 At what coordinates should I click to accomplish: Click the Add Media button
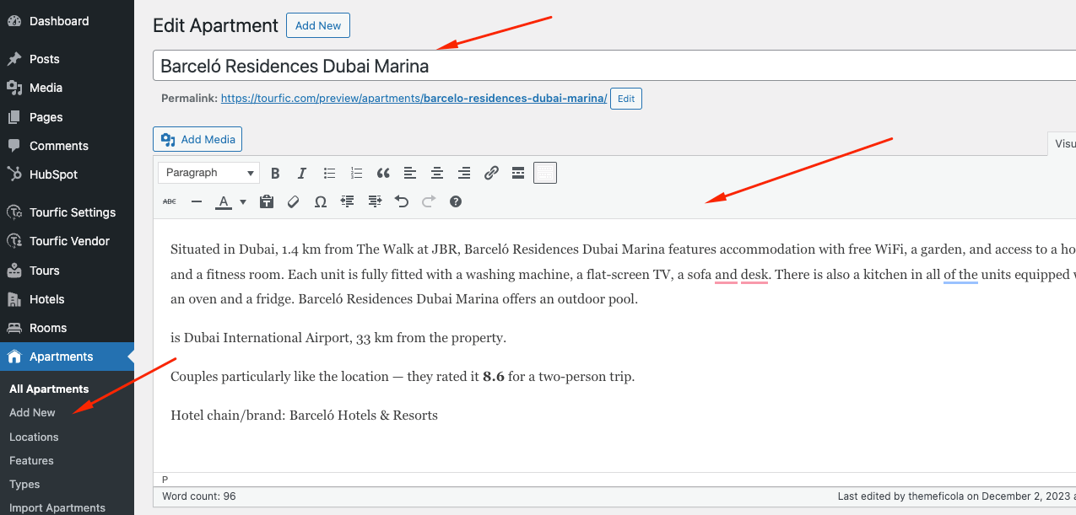[x=198, y=140]
